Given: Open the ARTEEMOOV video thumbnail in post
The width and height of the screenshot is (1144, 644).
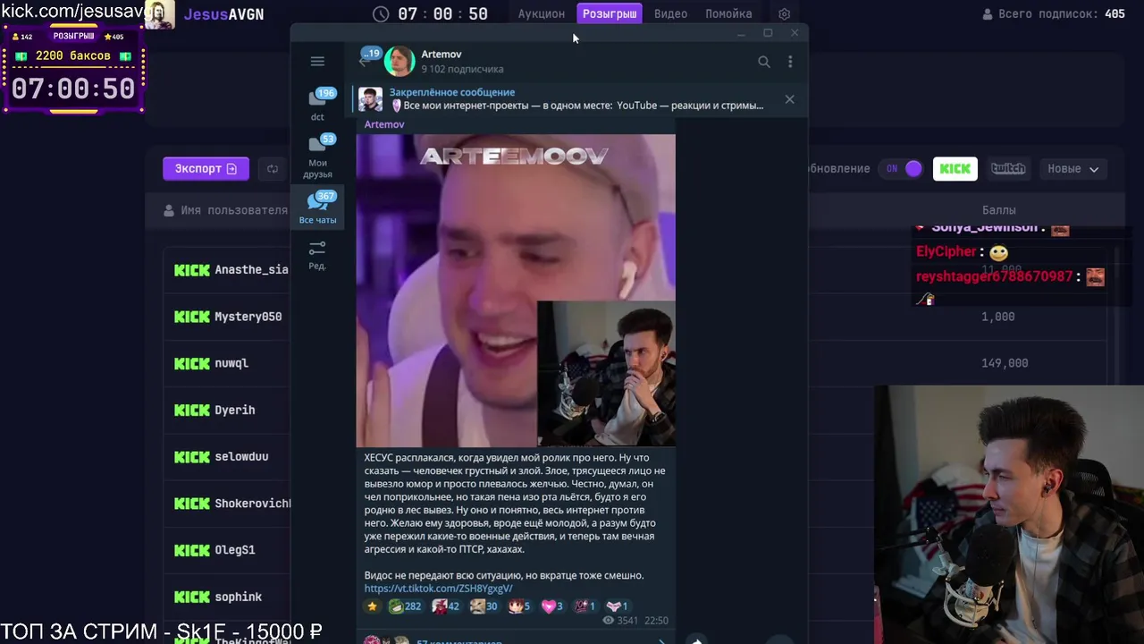Looking at the screenshot, I should click(x=516, y=290).
